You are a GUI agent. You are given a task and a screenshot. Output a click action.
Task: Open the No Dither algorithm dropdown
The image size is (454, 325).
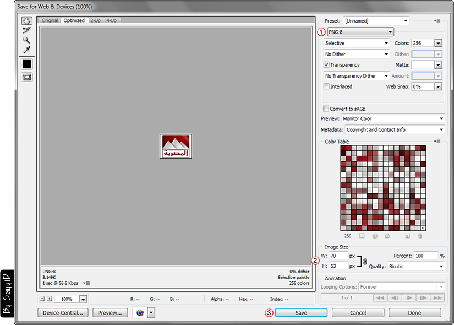click(x=357, y=54)
